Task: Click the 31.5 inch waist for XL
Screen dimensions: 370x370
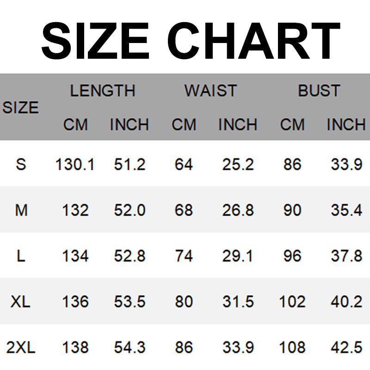Action: click(x=238, y=302)
